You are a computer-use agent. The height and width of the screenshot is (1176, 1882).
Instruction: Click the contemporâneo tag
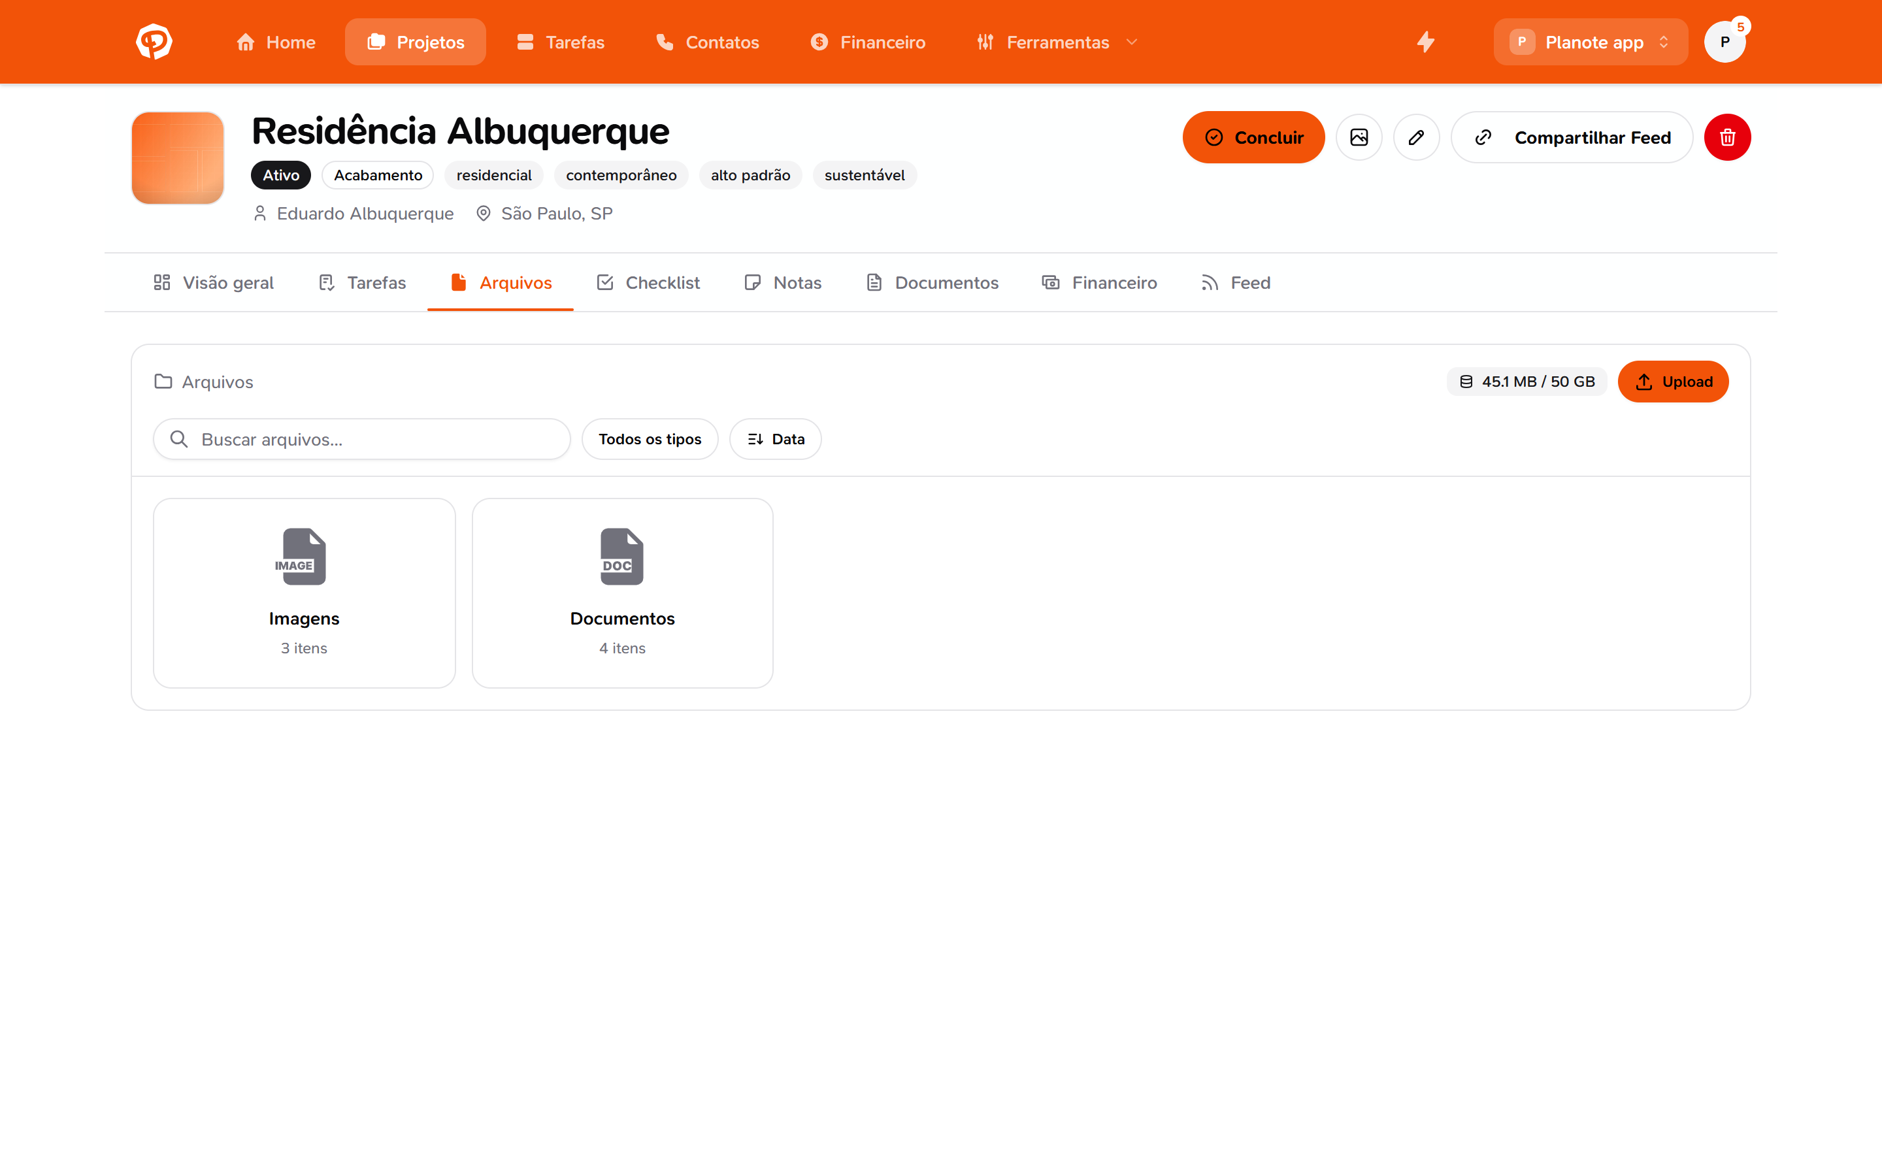click(x=621, y=175)
